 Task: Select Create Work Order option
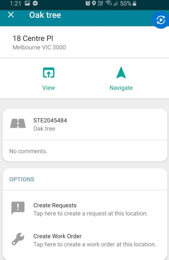(85, 240)
